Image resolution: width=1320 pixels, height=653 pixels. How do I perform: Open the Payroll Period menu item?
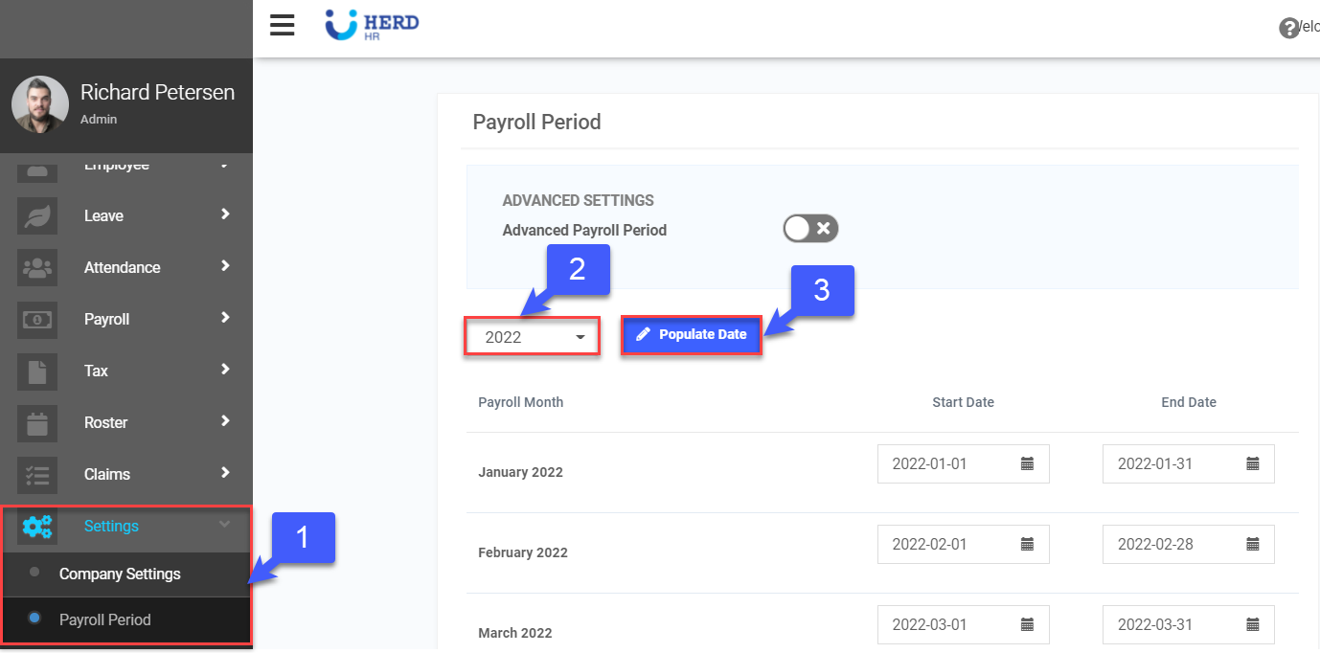pos(105,619)
